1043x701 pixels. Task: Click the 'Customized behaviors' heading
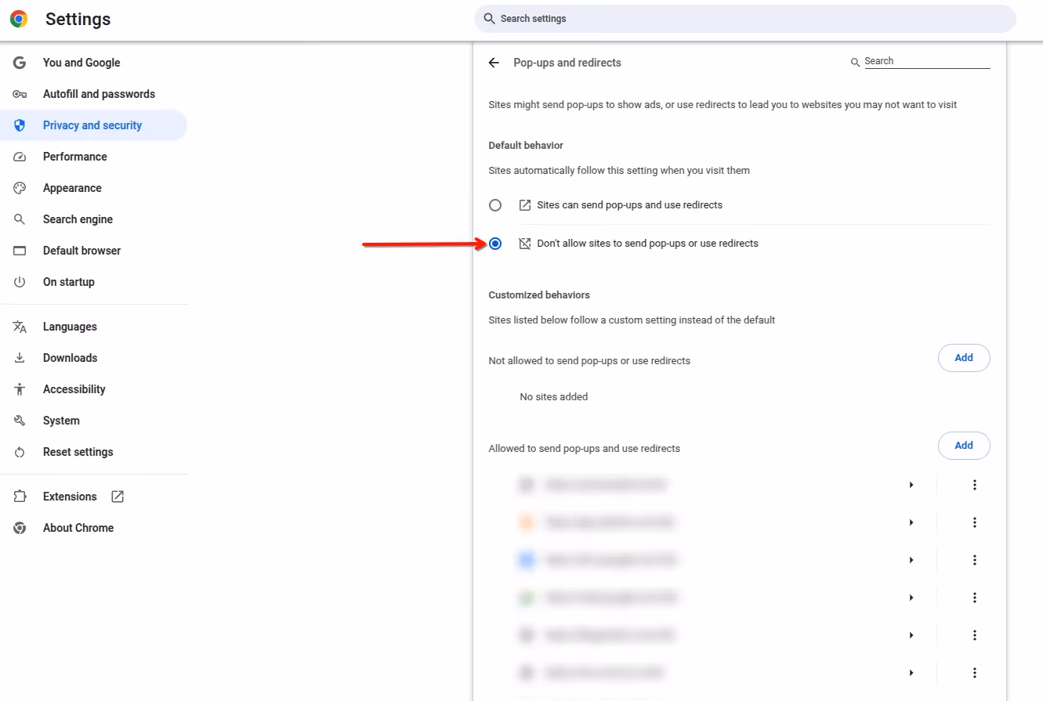(539, 295)
